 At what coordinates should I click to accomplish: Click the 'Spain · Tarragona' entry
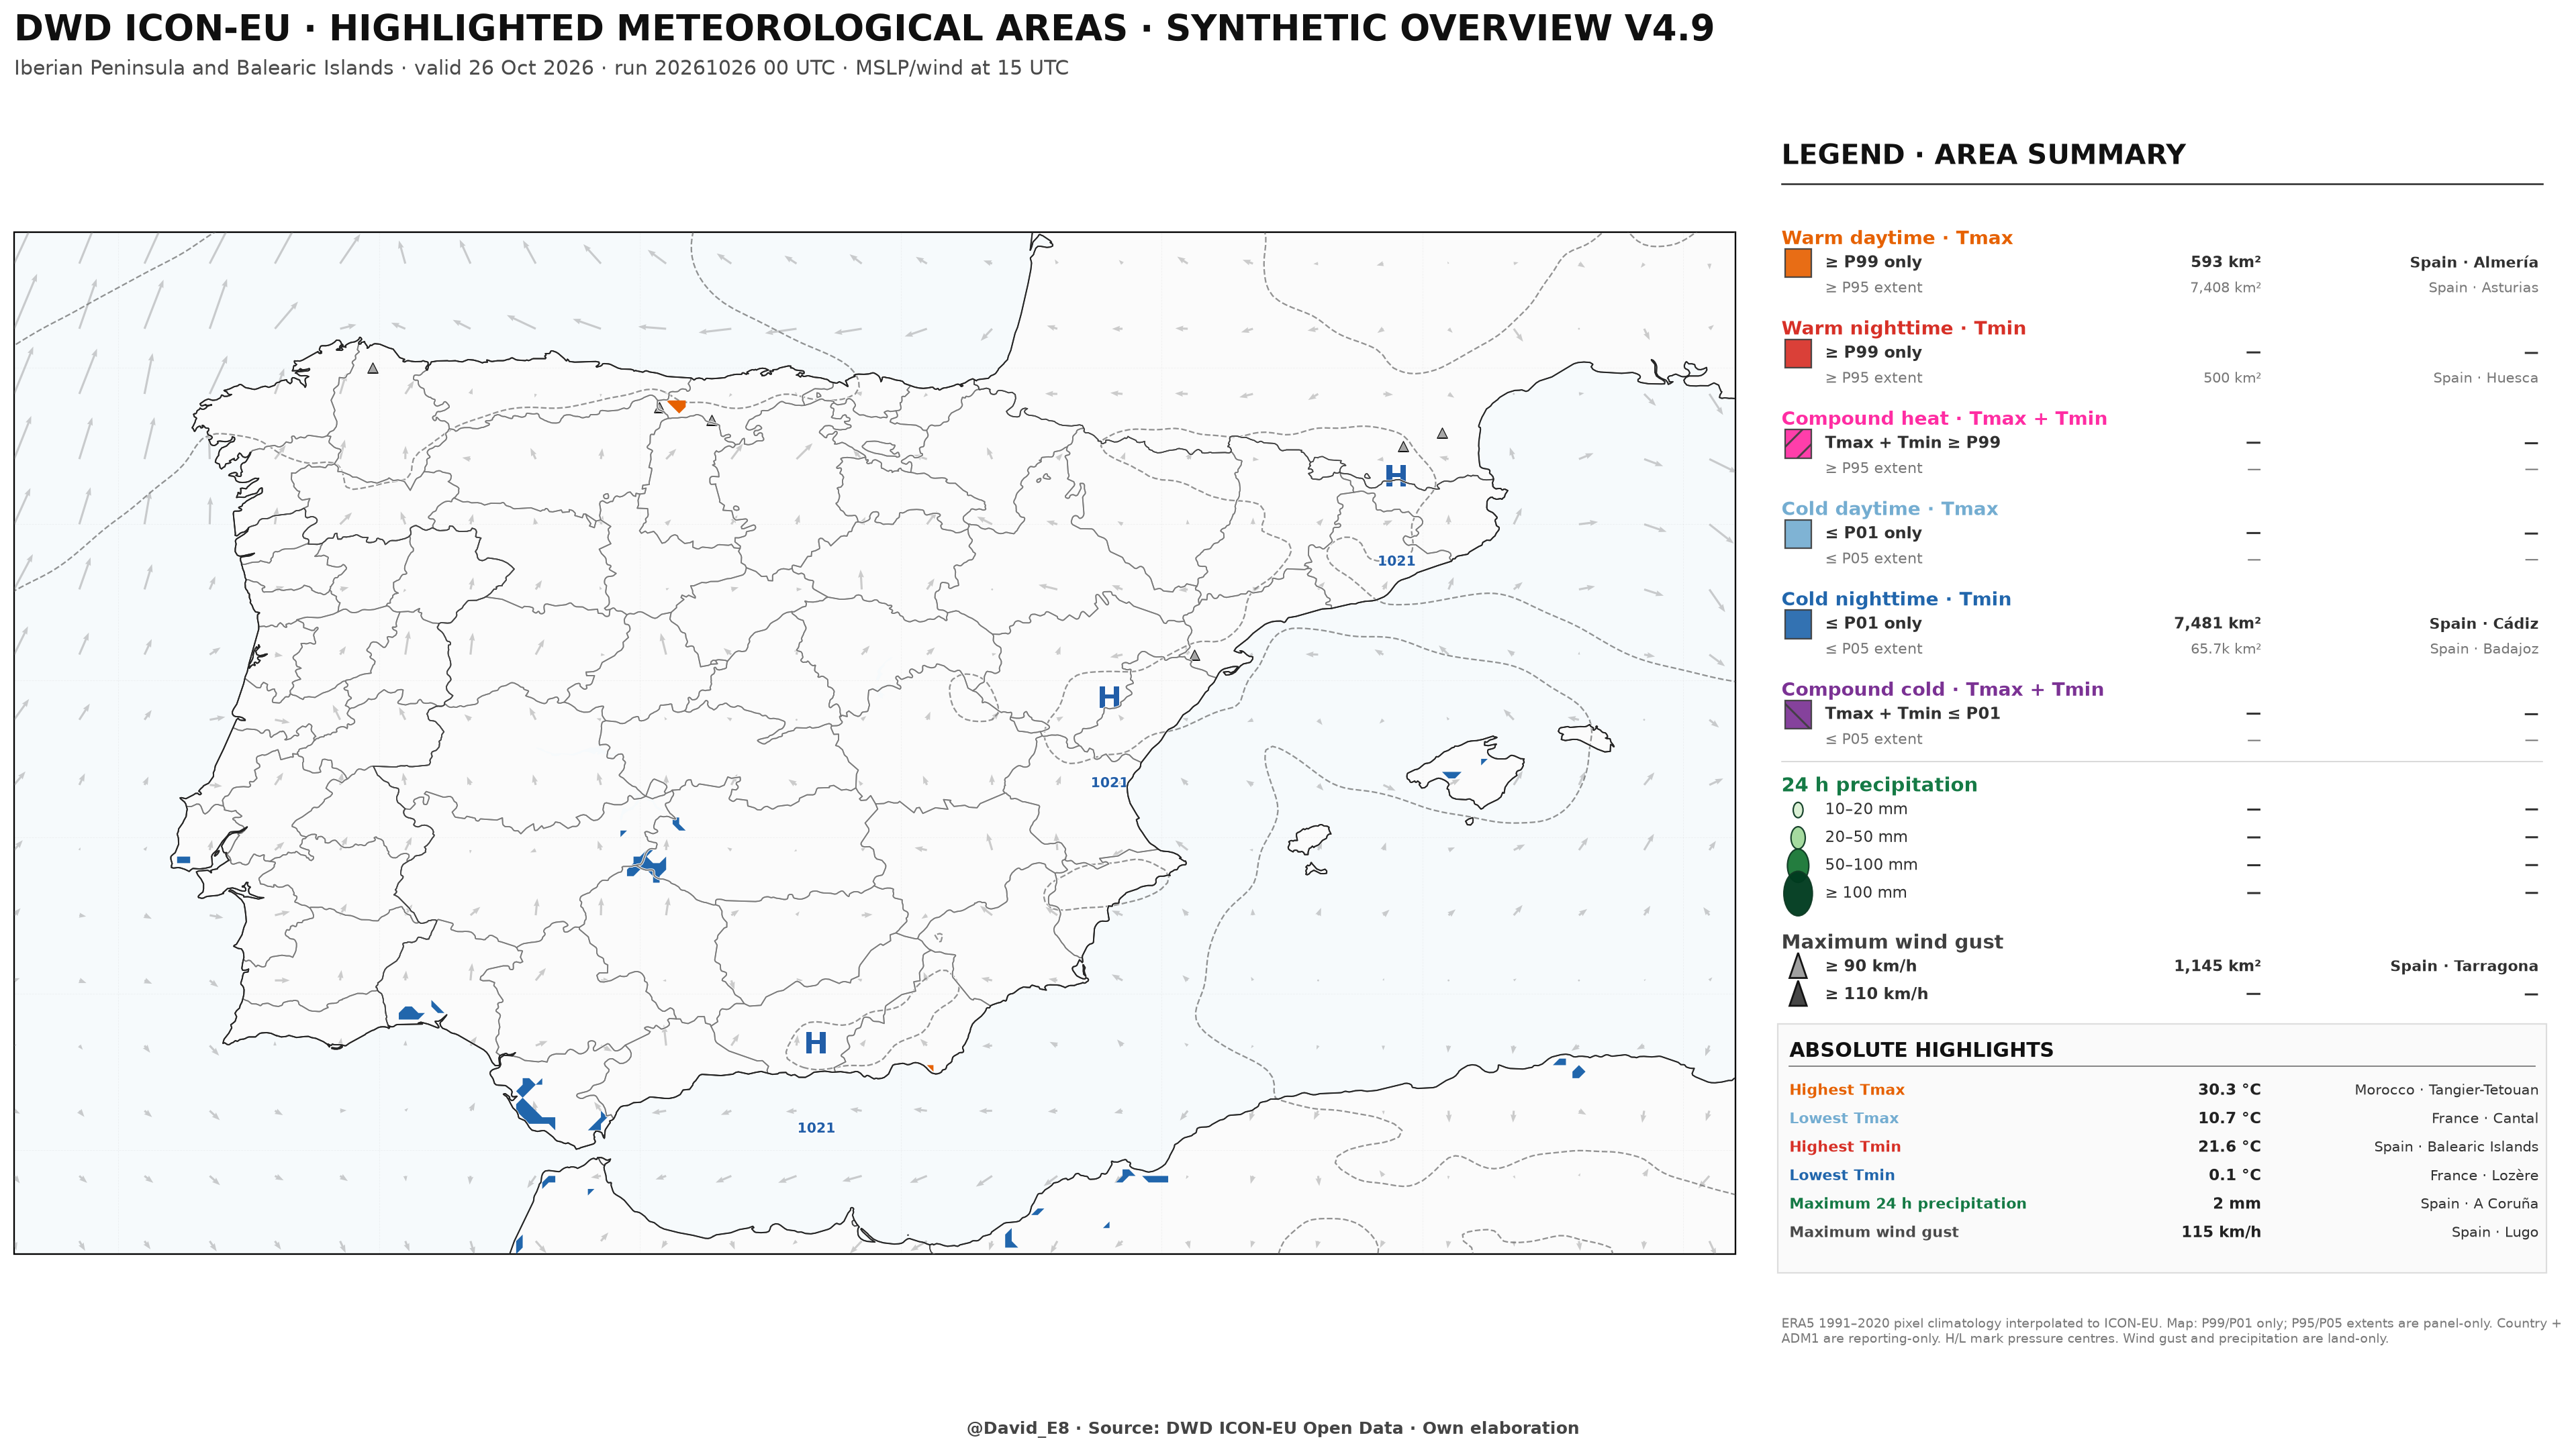tap(2463, 966)
